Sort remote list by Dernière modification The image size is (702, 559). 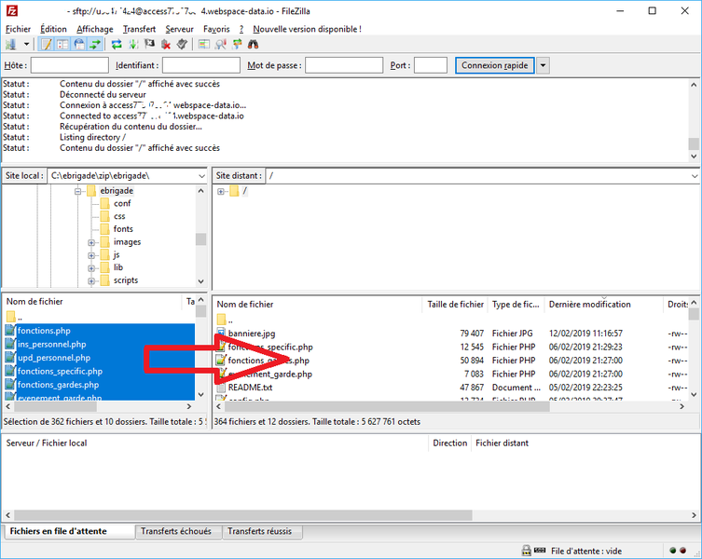tap(604, 305)
